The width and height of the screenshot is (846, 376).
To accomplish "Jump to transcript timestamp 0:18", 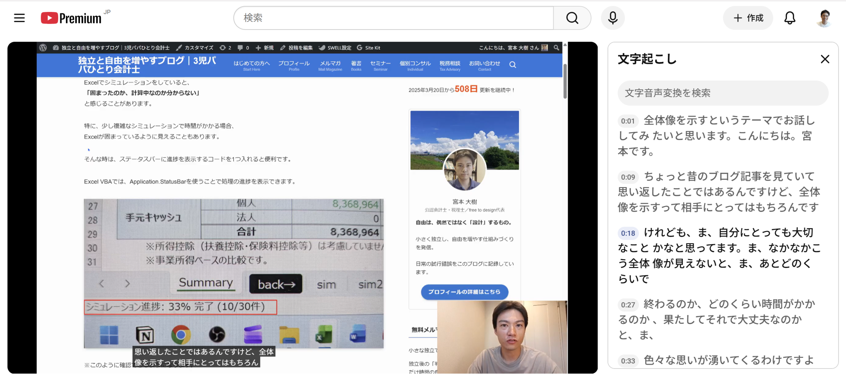I will pyautogui.click(x=628, y=233).
